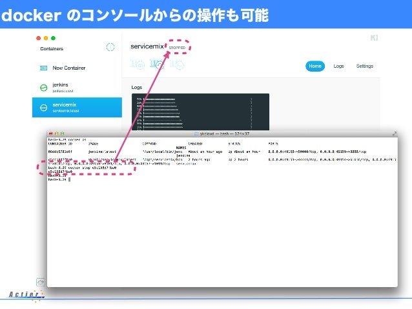Viewport: 412px width, 309px height.
Task: Minimize the Kitematic window with yellow button
Action: click(x=46, y=38)
